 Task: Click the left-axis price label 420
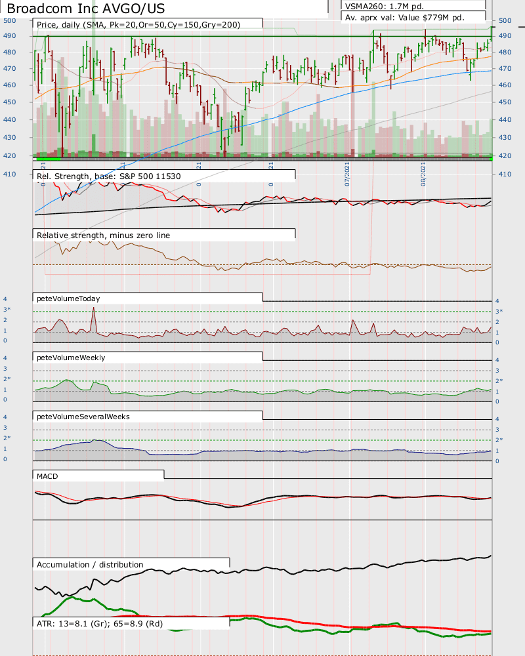(9, 155)
